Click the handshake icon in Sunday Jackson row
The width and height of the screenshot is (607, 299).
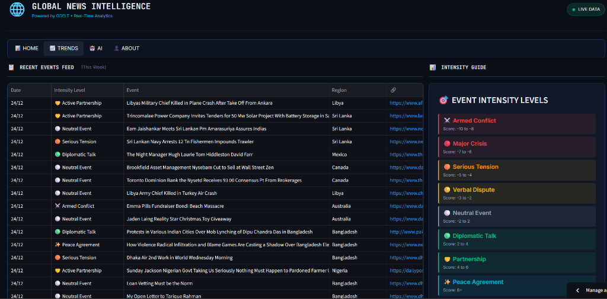click(57, 271)
